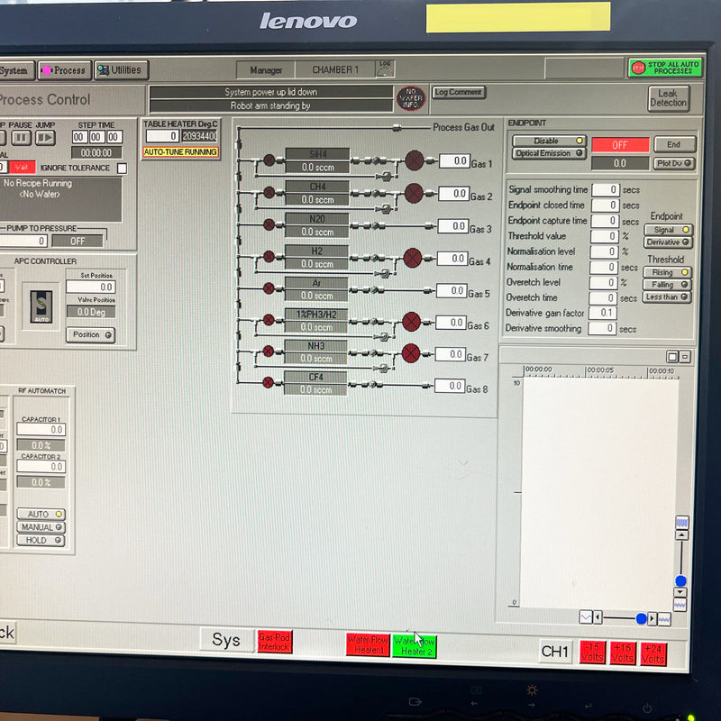The image size is (721, 721).
Task: Click the LOG icon beside CHAMBER 1
Action: 385,69
